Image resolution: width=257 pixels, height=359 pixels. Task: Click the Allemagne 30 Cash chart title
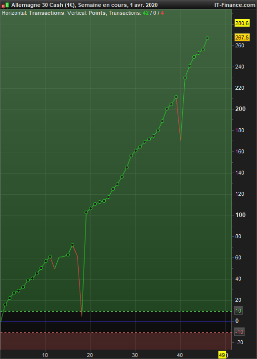[x=85, y=5]
